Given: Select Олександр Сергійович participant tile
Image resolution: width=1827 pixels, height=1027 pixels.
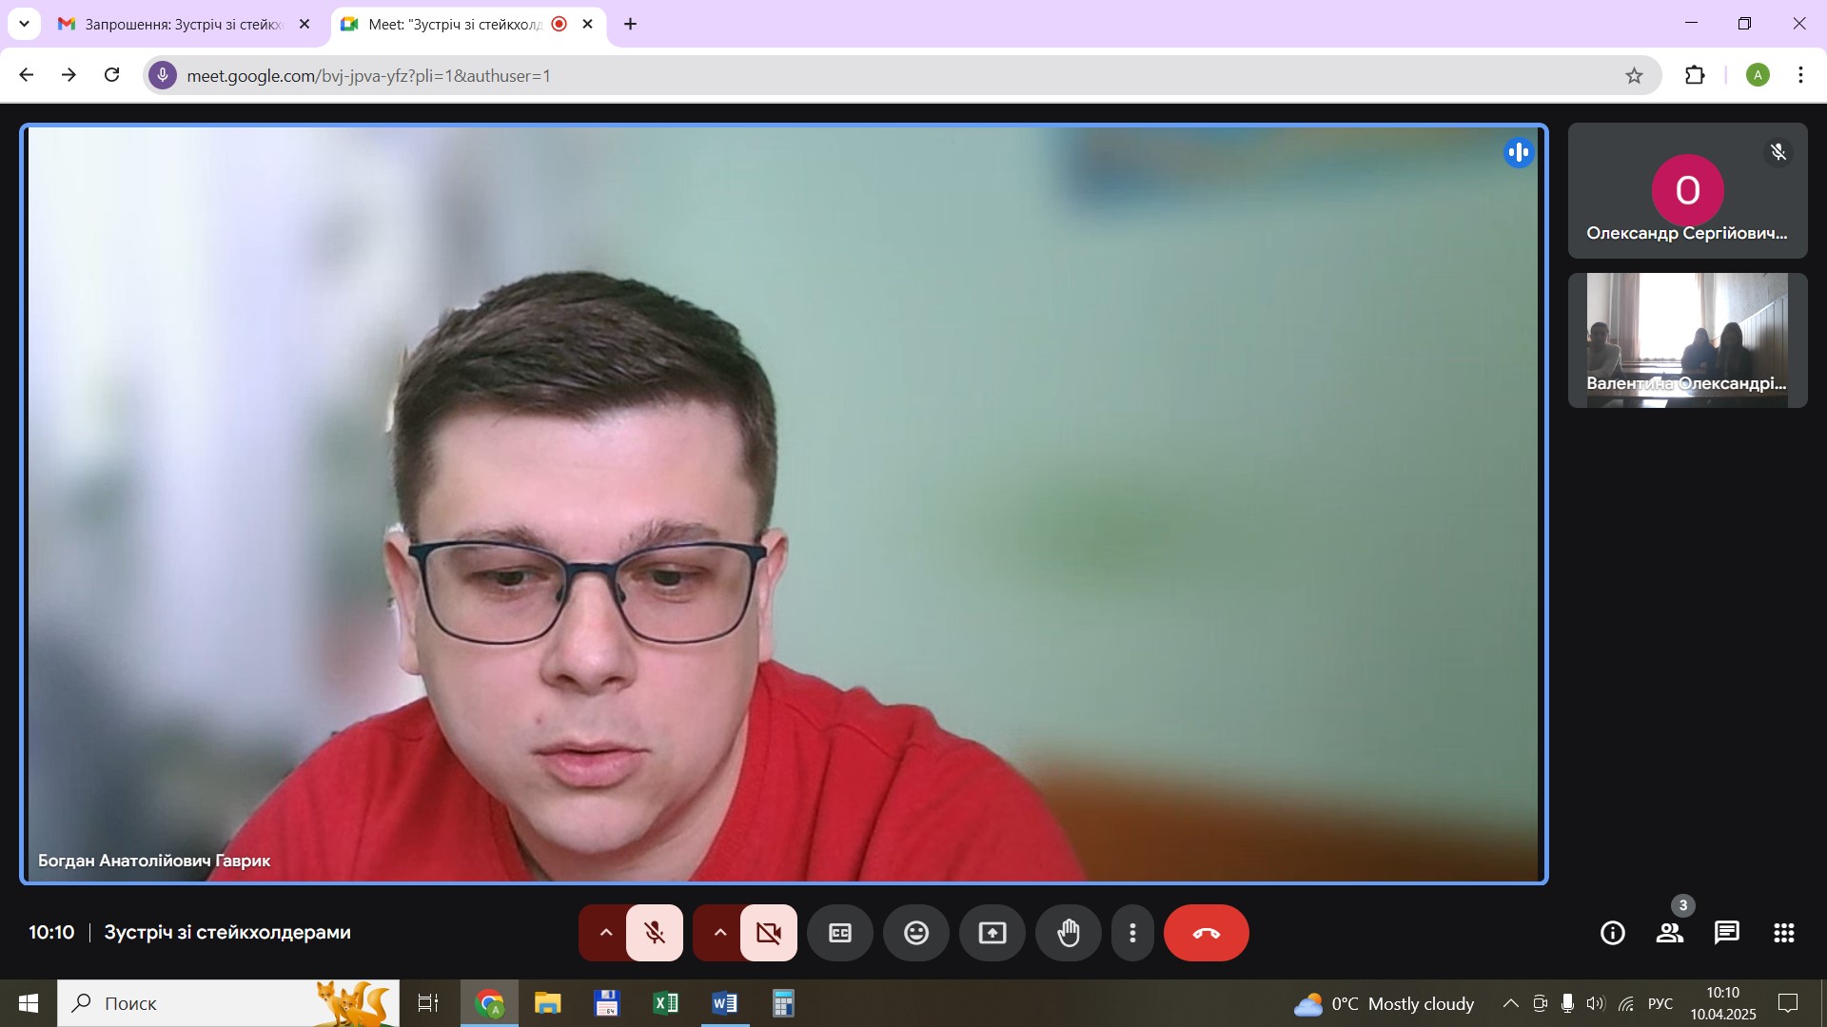Looking at the screenshot, I should [1688, 190].
